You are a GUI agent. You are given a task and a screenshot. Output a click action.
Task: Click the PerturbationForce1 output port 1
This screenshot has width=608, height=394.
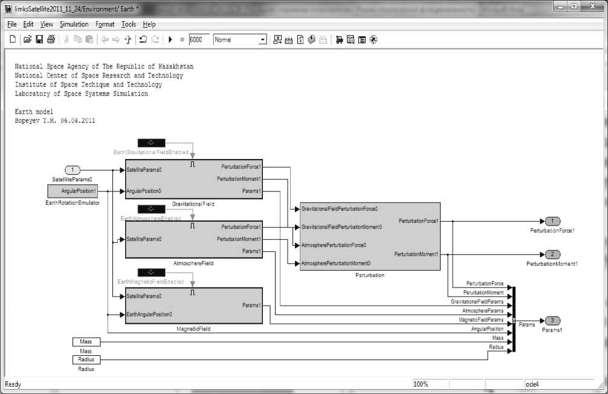pyautogui.click(x=552, y=221)
